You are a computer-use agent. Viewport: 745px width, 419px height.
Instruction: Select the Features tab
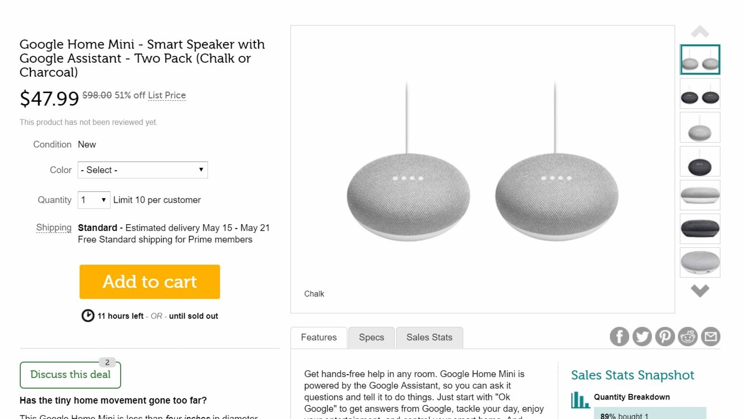click(319, 338)
